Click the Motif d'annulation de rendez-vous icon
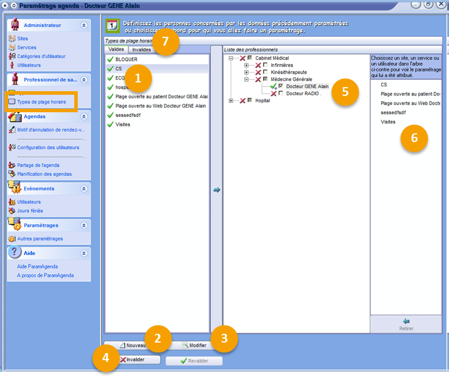 click(x=12, y=130)
